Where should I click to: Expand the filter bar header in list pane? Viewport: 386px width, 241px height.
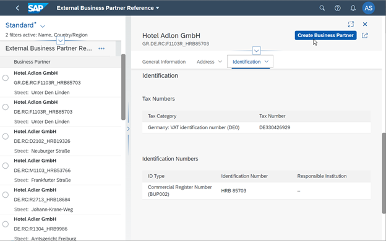point(61,41)
